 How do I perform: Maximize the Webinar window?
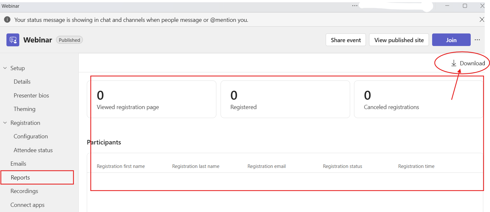coord(465,6)
